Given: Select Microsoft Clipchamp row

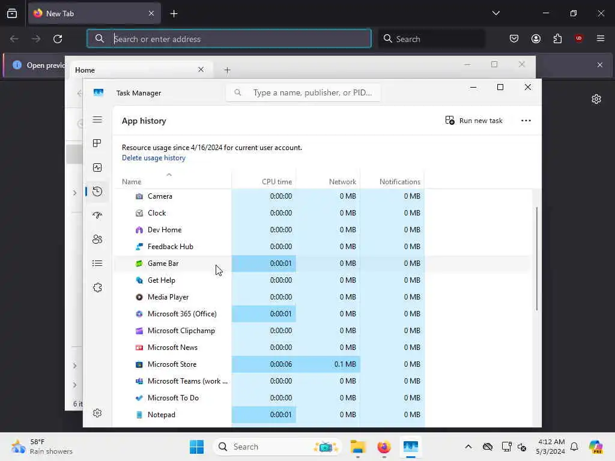Looking at the screenshot, I should 323,331.
